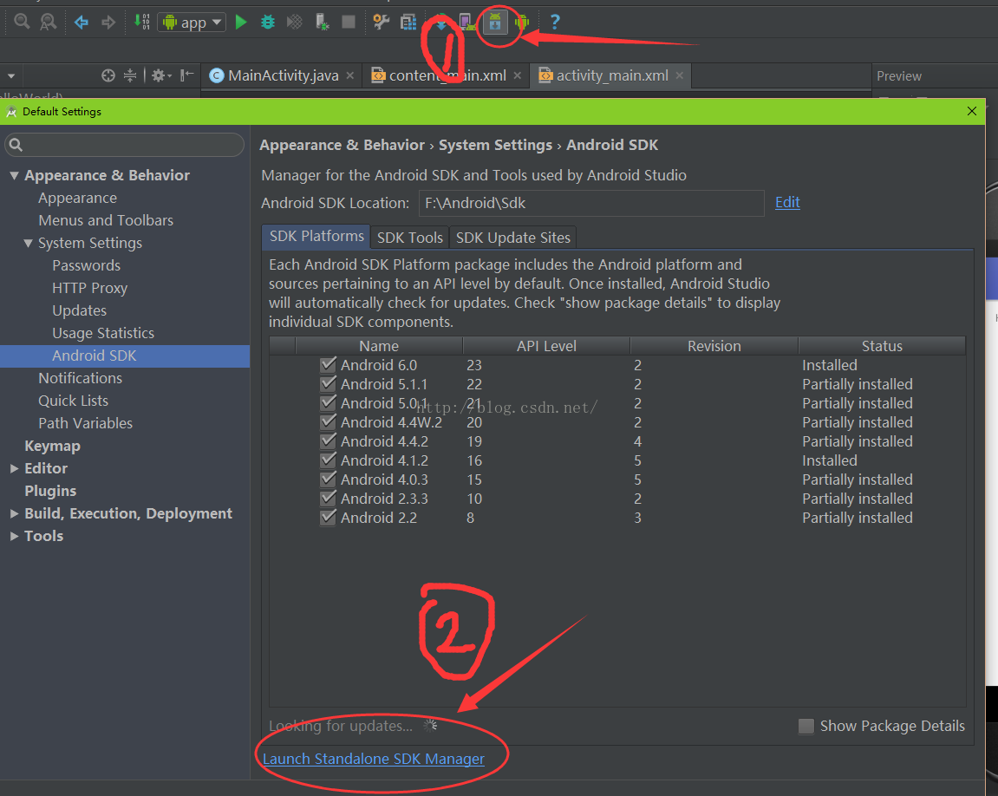Close the activity_main.xml tab

(680, 75)
